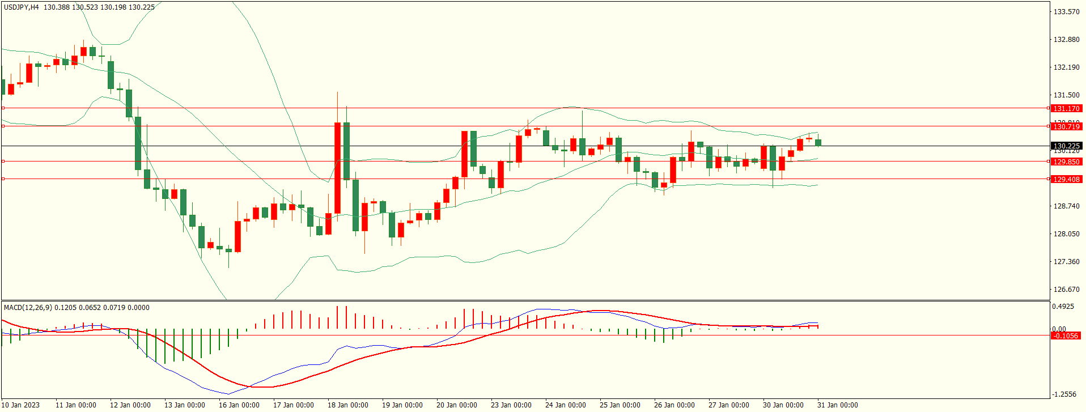Grab left handle of the 129.850 line

tap(3, 162)
